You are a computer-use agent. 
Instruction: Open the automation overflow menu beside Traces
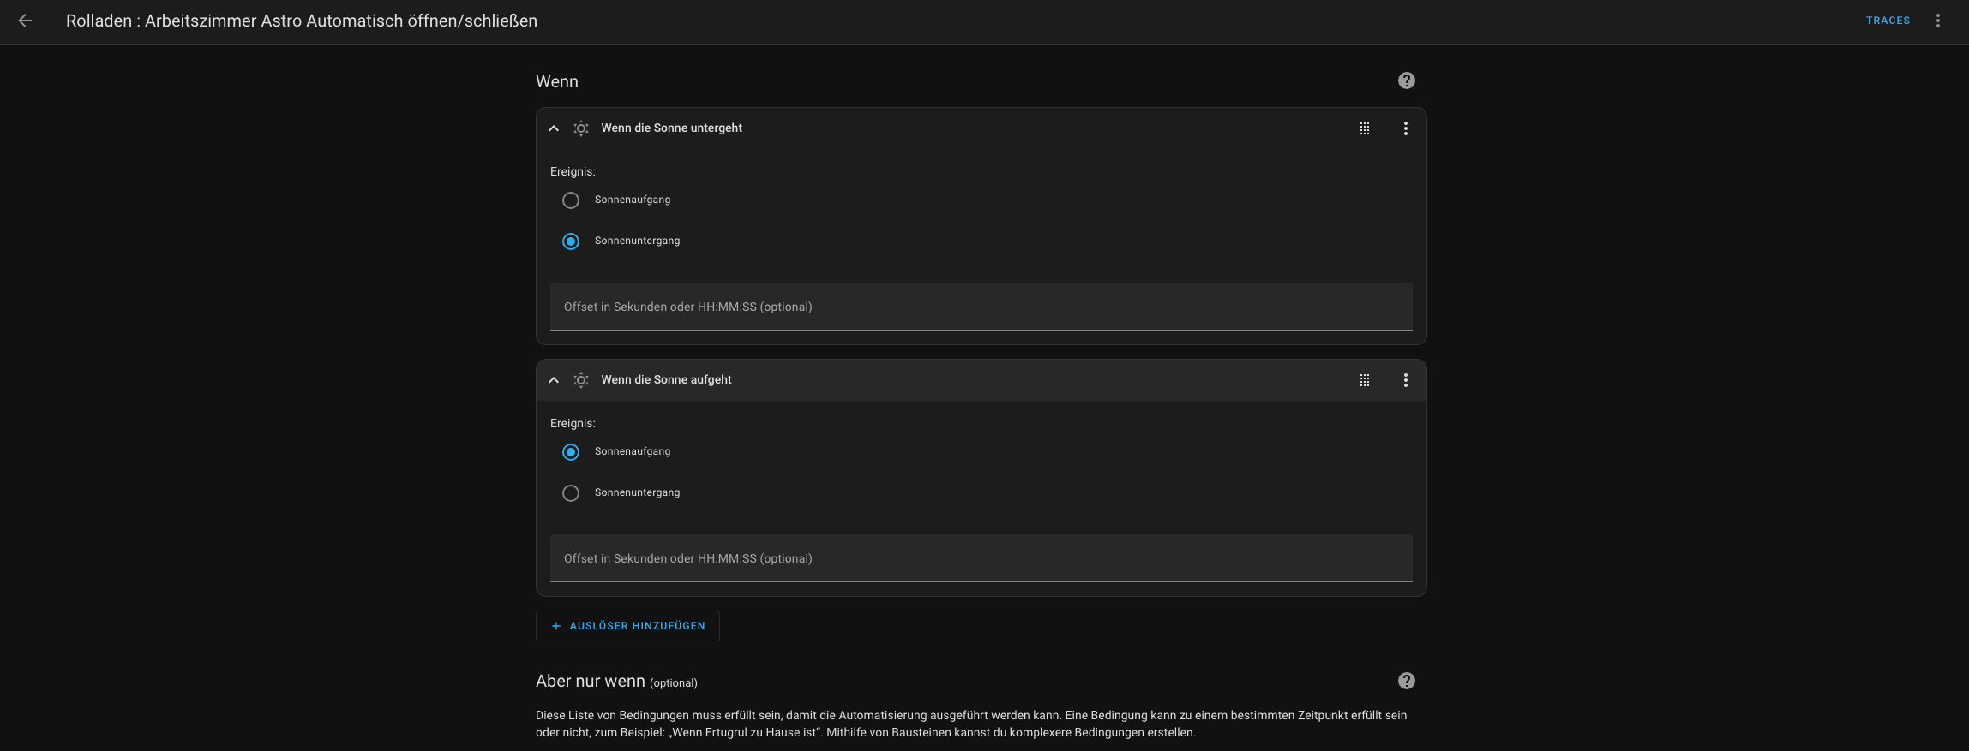click(1937, 21)
